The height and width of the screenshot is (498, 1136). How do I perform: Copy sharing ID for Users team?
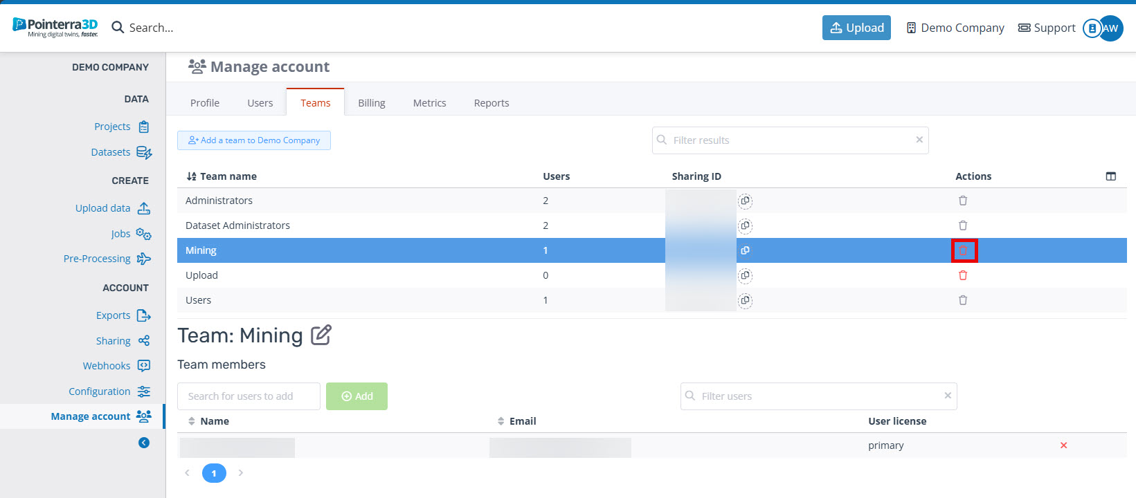coord(745,300)
